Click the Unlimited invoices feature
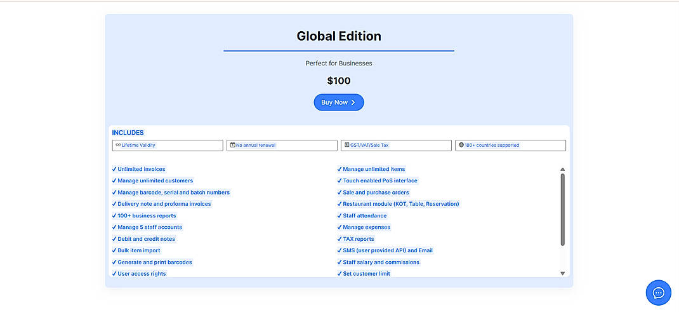This screenshot has width=679, height=312. pyautogui.click(x=138, y=169)
